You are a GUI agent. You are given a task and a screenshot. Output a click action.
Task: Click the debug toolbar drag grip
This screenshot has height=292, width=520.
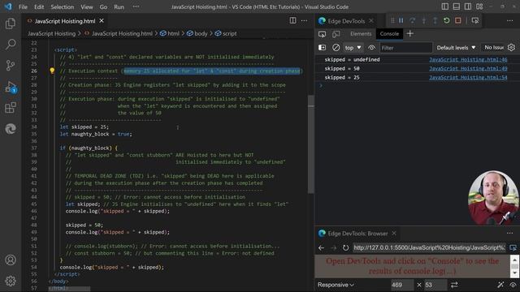(392, 20)
